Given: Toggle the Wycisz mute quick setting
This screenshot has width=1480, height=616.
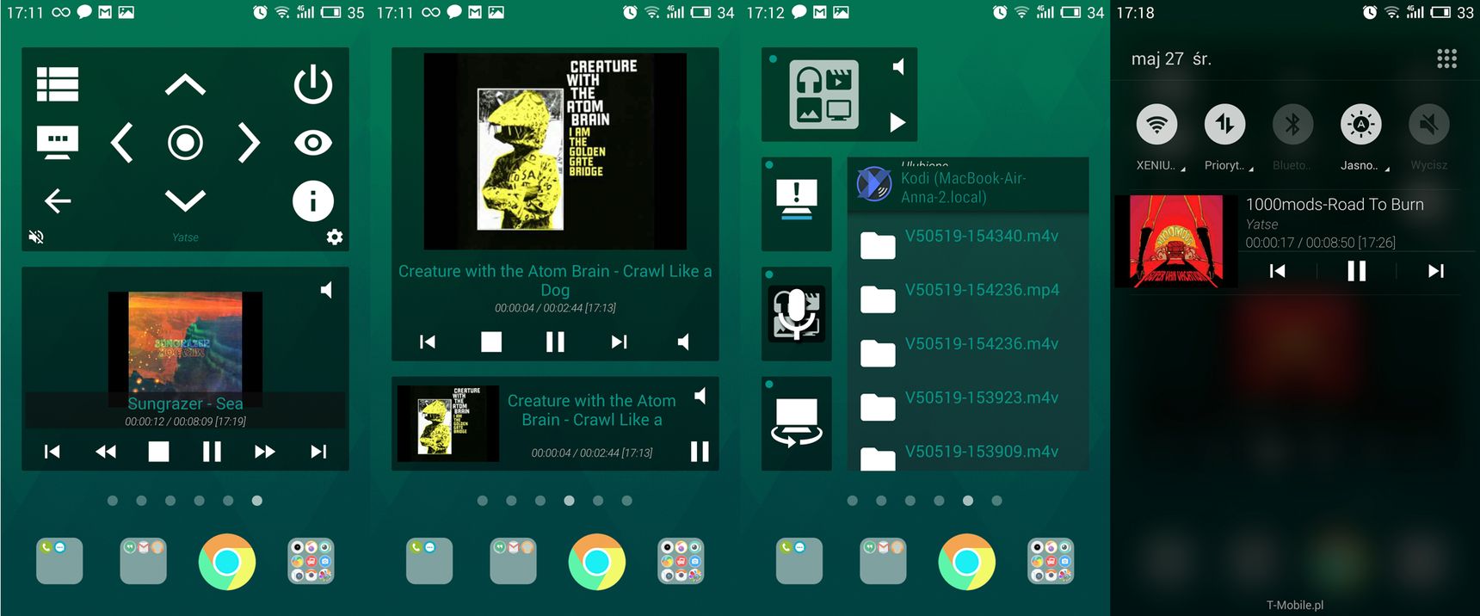Looking at the screenshot, I should click(1428, 124).
